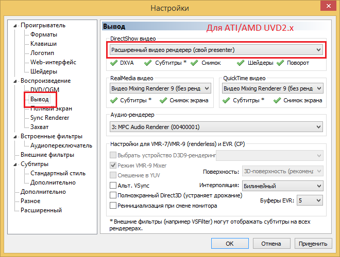The width and height of the screenshot is (340, 257).
Task: Click the DirectShow Субтитры checkmark icon
Action: click(148, 63)
